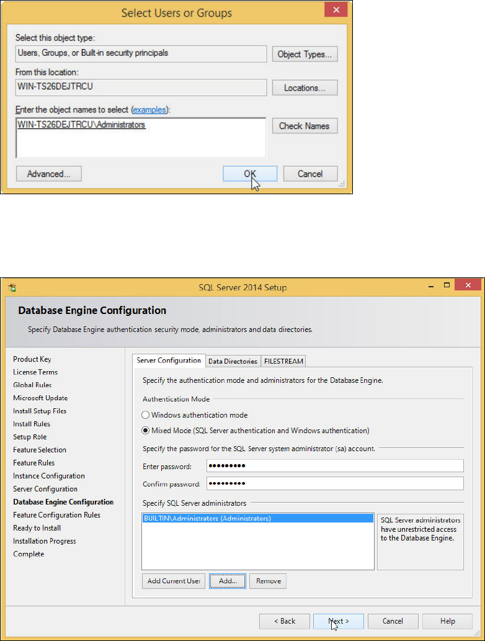Click Installation Progress step
The height and width of the screenshot is (641, 485).
click(x=45, y=541)
